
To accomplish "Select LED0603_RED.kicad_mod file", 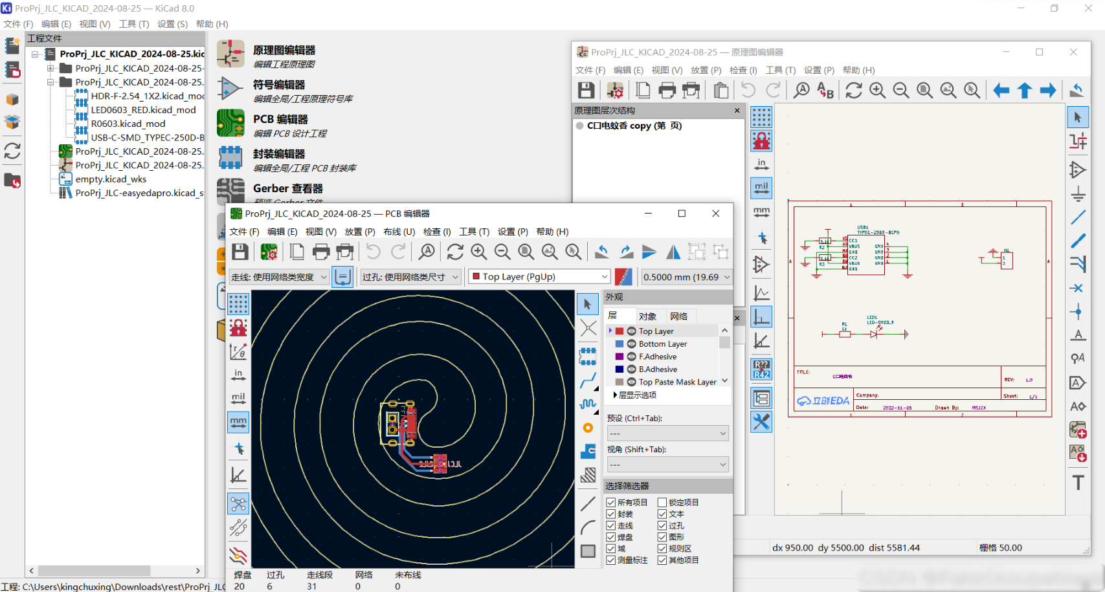I will pos(143,110).
